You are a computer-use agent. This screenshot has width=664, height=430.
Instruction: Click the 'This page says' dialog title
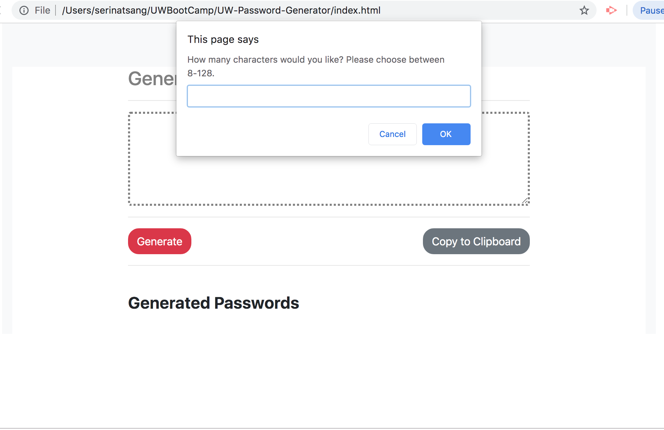coord(223,39)
